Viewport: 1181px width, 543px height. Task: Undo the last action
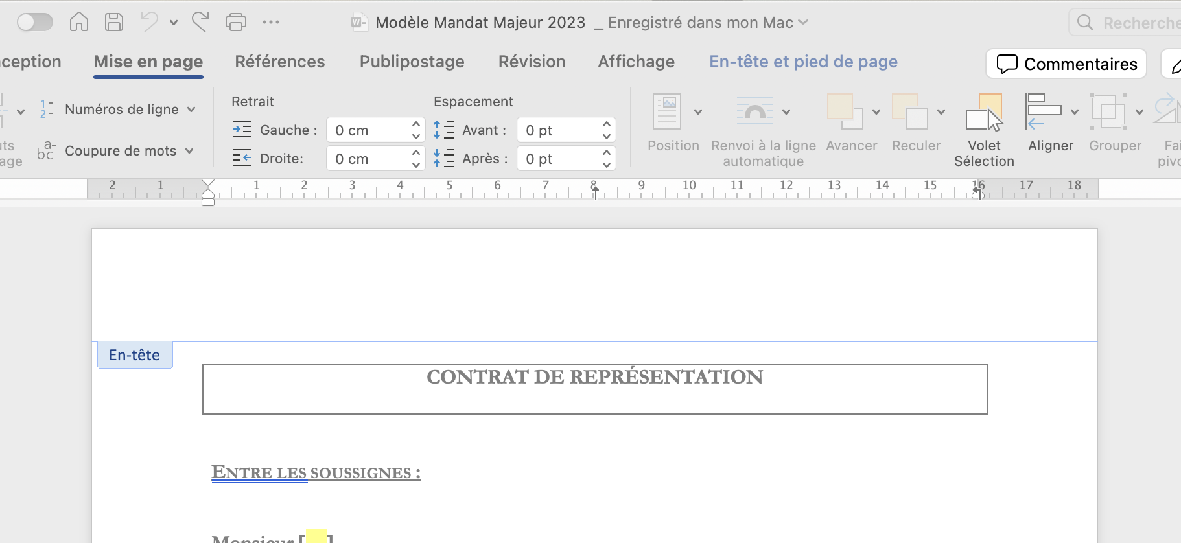click(149, 23)
